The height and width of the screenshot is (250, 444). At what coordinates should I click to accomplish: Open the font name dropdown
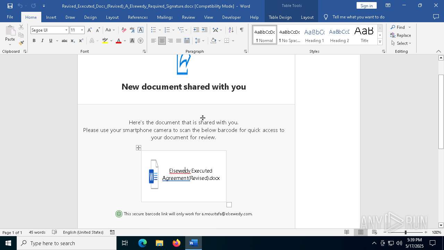[x=66, y=30]
